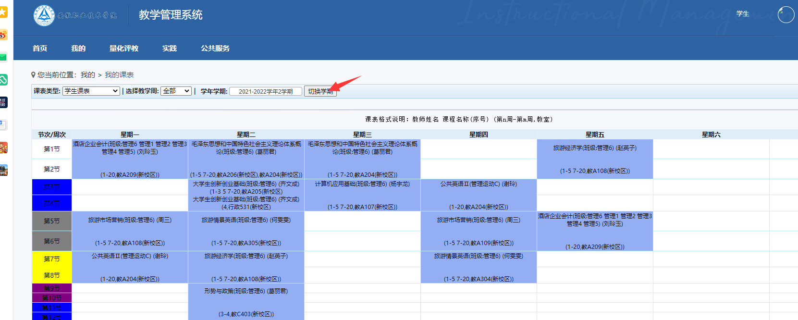This screenshot has height=320, width=798.
Task: Click the location pin icon before breadcrumb
Action: point(33,75)
